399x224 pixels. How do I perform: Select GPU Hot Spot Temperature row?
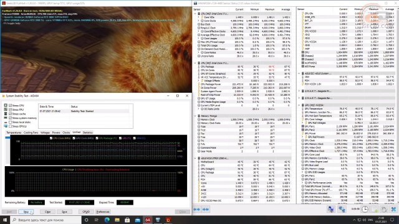pos(348,116)
